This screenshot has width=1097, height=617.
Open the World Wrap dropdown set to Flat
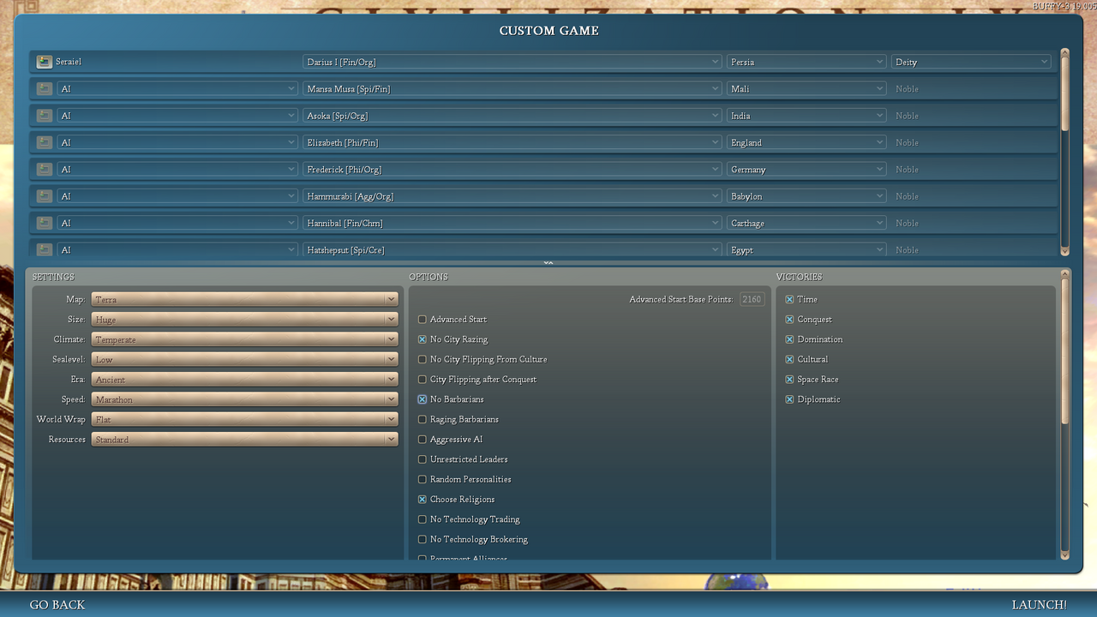pyautogui.click(x=244, y=419)
